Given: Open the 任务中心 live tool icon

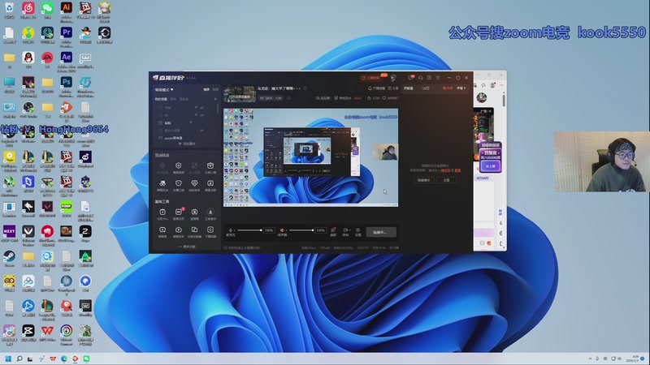Looking at the screenshot, I should pyautogui.click(x=162, y=213).
